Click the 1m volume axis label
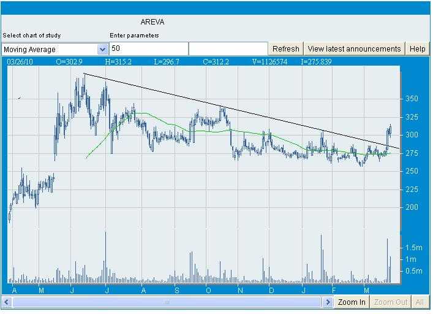Screen dimensions: 433x314 (410, 259)
